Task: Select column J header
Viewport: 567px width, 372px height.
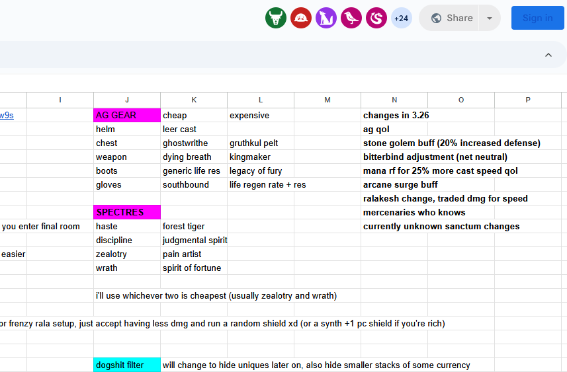Action: tap(127, 100)
